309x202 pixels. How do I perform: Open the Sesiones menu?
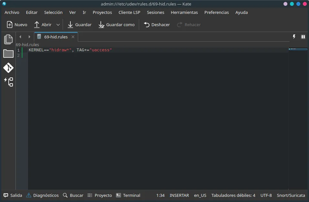[x=156, y=12]
